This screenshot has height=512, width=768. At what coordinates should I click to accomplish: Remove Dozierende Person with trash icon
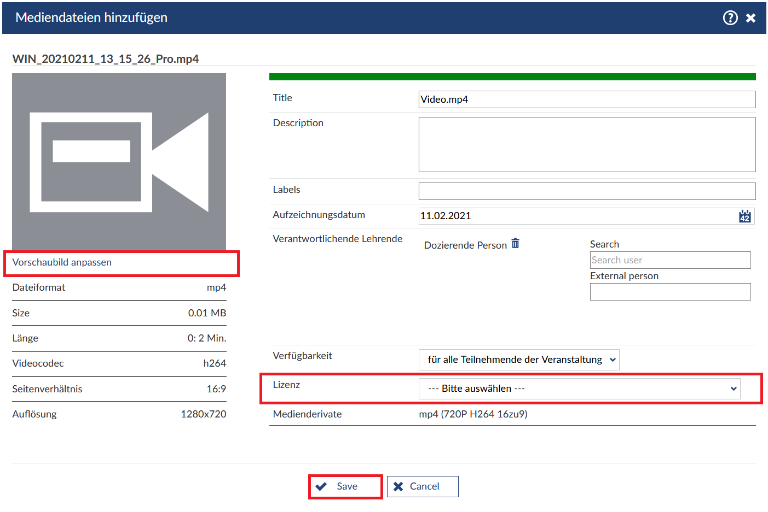point(515,243)
